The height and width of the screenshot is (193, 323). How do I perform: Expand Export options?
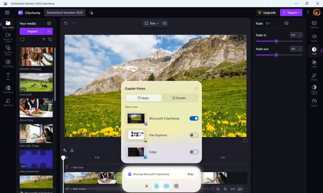(x=299, y=13)
